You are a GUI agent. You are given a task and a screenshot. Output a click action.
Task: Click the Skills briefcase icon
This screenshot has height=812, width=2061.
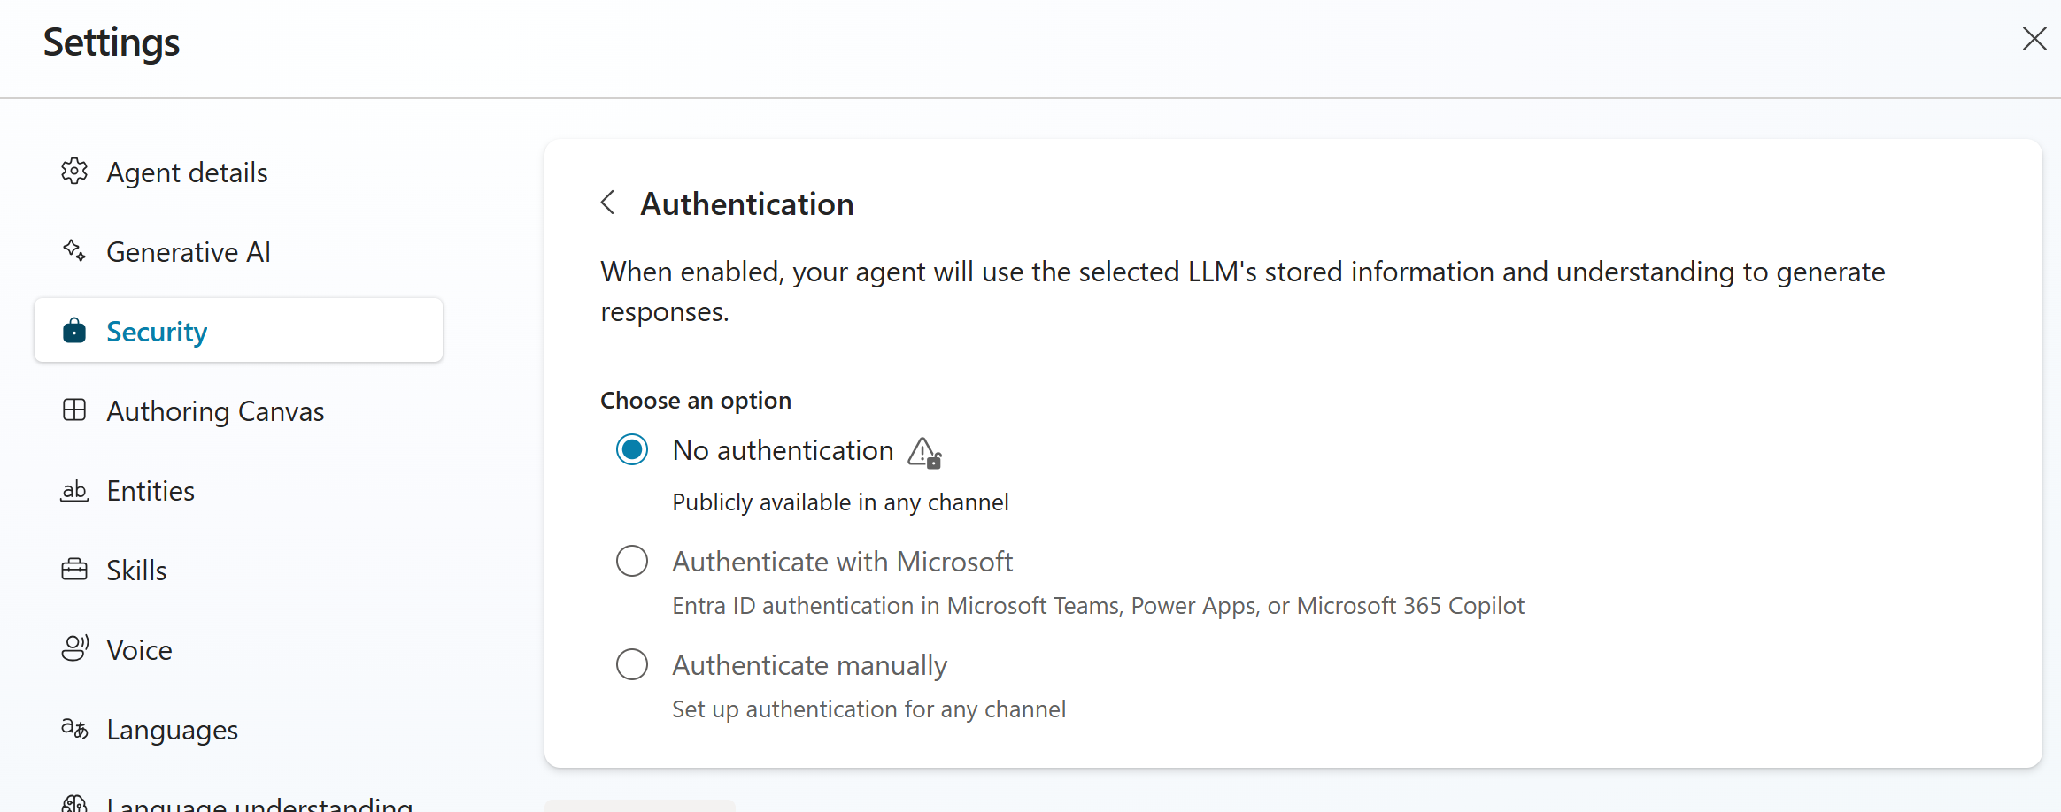tap(74, 570)
